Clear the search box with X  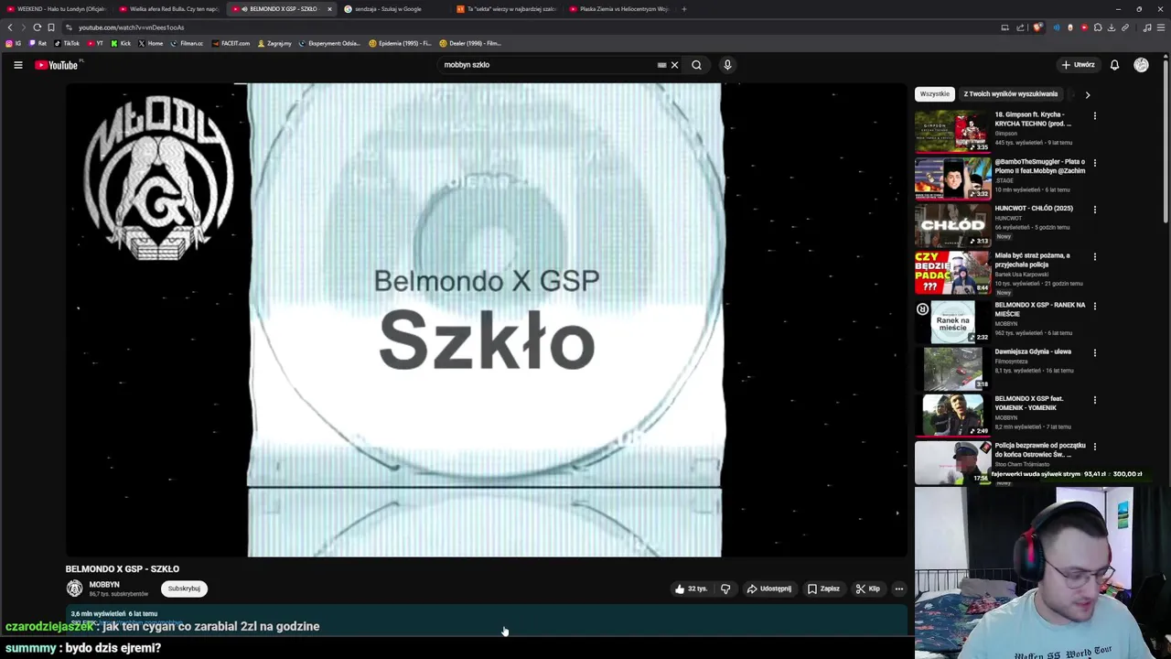pos(674,65)
